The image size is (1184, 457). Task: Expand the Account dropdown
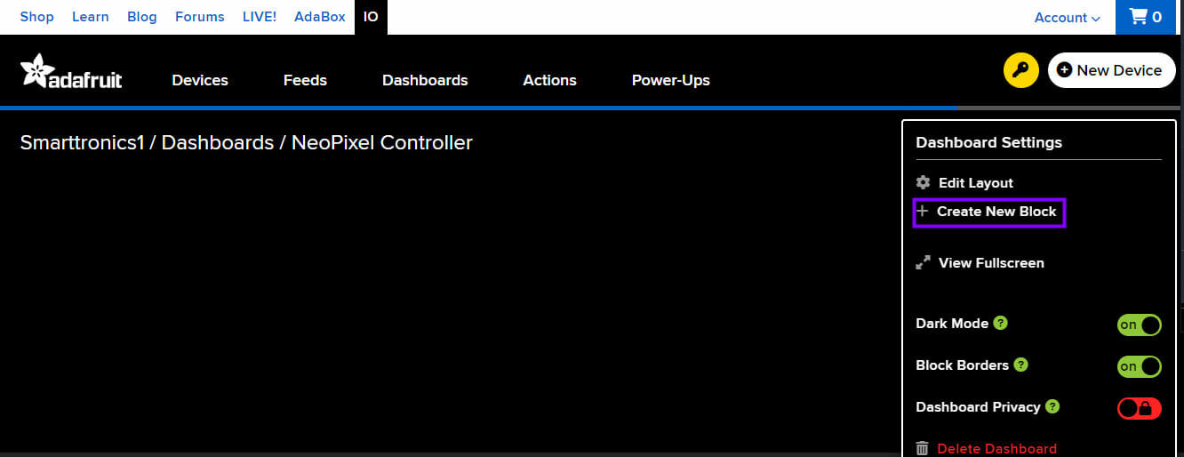pyautogui.click(x=1067, y=18)
